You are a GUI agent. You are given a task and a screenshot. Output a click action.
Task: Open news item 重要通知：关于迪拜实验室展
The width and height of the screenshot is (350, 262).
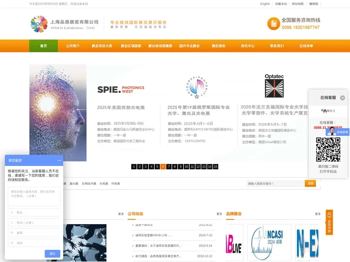(158, 246)
